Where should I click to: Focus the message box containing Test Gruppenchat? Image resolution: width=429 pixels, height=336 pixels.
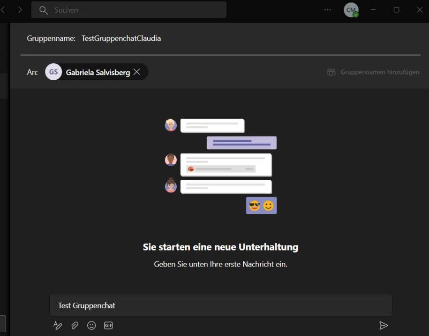220,305
